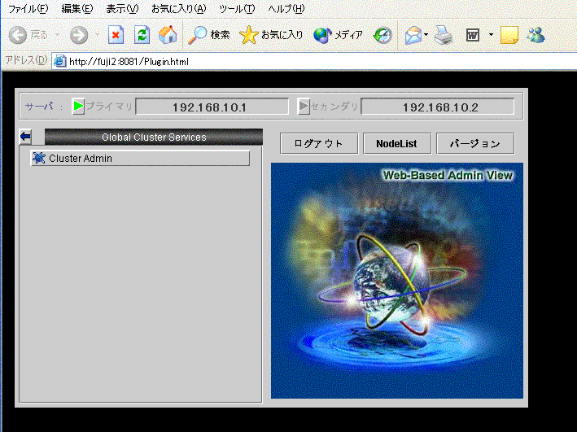Click the Cluster Admin star icon

pos(39,158)
